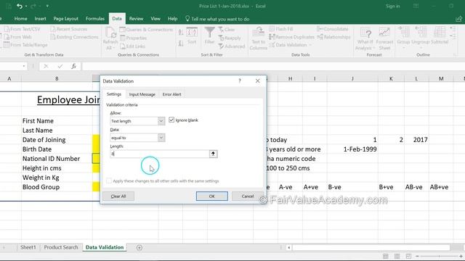Open the Page Layout ribbon tab
This screenshot has height=261, width=465.
click(66, 19)
